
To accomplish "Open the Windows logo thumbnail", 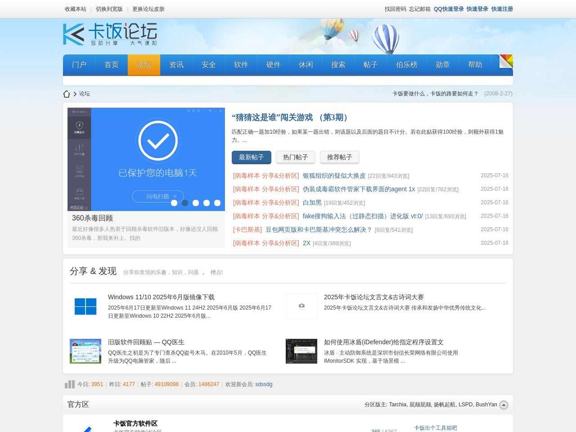I will tap(85, 306).
